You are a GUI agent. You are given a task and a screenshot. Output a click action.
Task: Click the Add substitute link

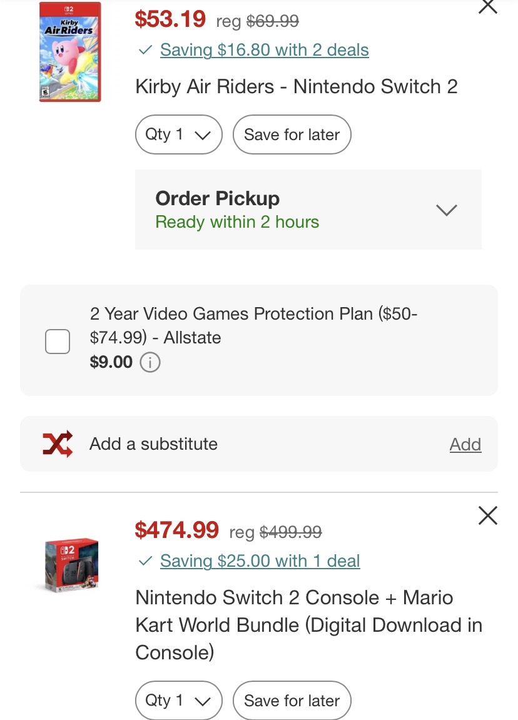pyautogui.click(x=465, y=444)
